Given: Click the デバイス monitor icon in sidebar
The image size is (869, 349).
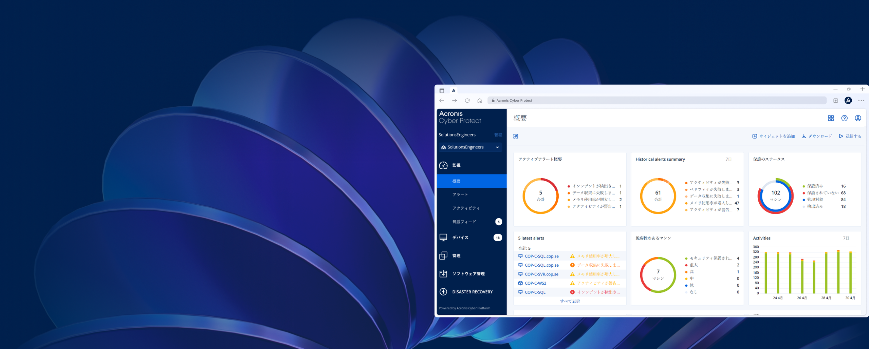Looking at the screenshot, I should click(443, 238).
